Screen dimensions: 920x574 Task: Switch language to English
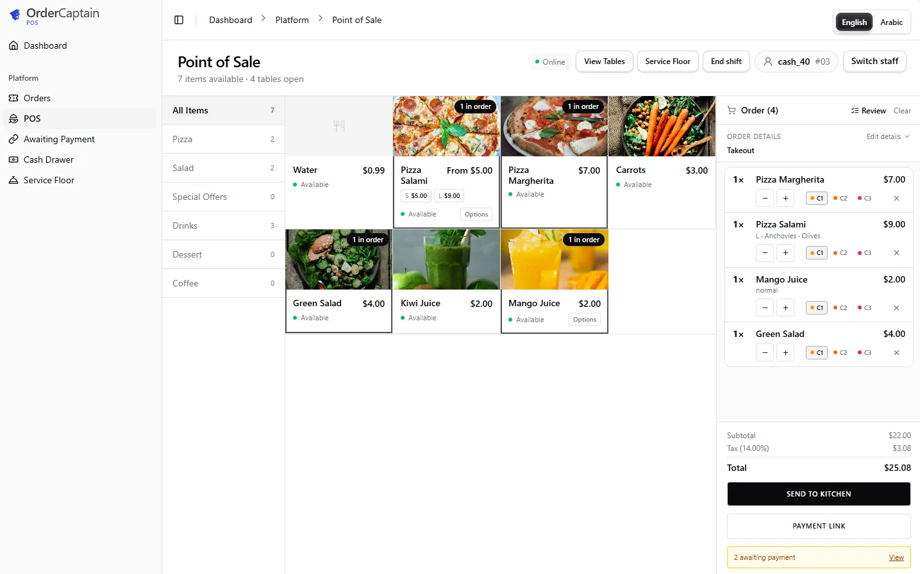(x=854, y=22)
